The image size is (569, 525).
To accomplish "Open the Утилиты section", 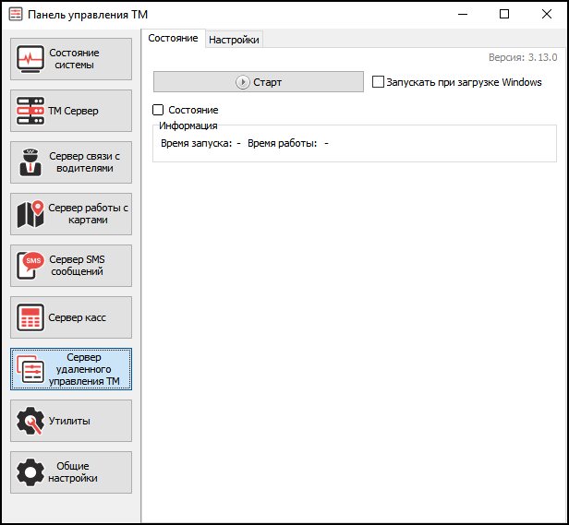I will pos(71,421).
